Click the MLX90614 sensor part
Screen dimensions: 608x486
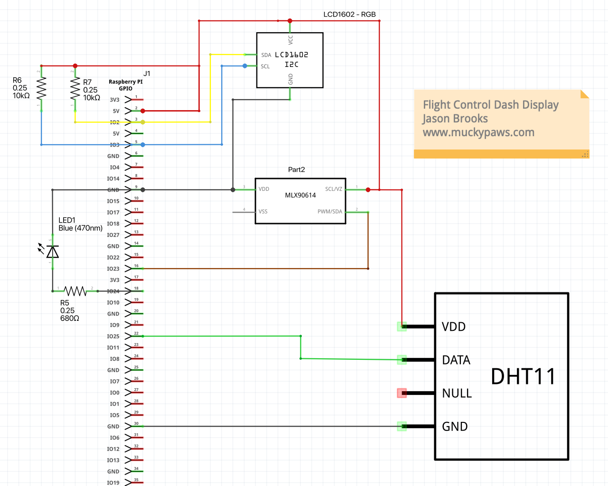coord(300,201)
